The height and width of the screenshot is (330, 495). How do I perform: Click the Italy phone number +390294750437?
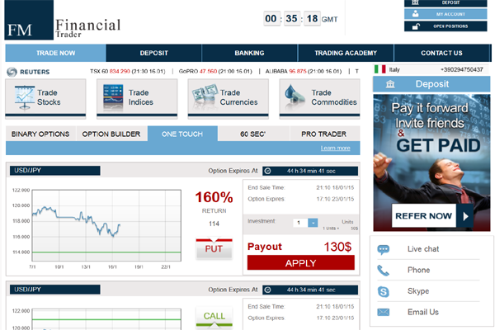[461, 69]
